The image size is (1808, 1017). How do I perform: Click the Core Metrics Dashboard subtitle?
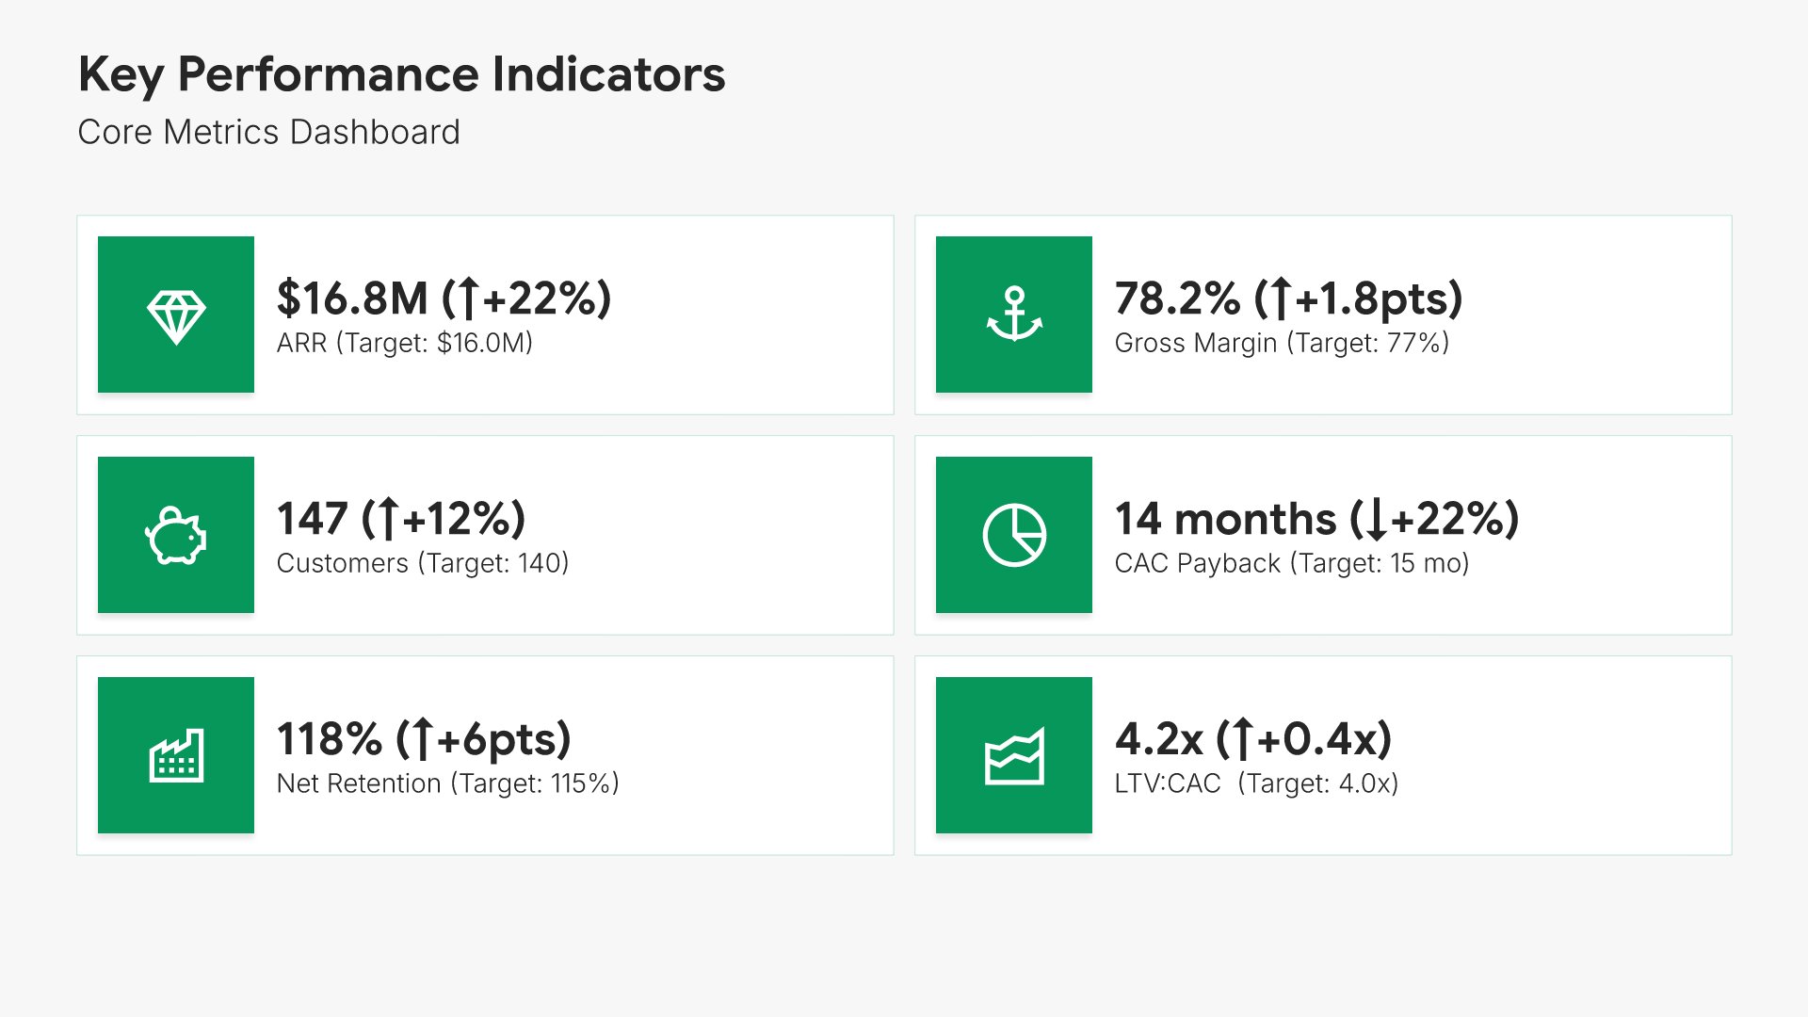(268, 132)
